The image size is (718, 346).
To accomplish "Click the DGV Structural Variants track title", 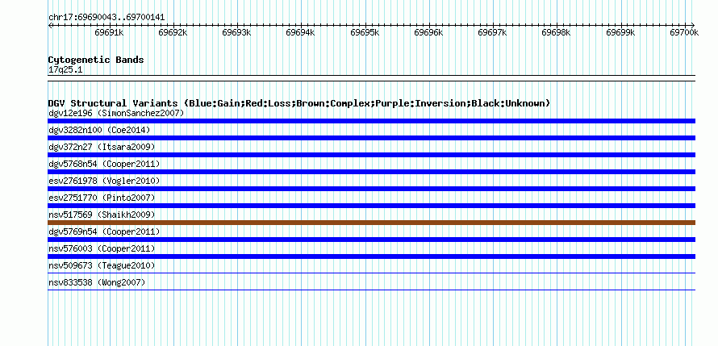I will 298,103.
